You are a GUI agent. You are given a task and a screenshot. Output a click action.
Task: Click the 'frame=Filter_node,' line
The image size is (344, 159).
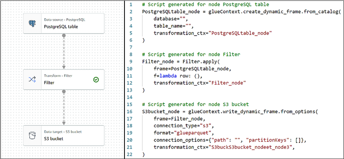tap(179, 119)
